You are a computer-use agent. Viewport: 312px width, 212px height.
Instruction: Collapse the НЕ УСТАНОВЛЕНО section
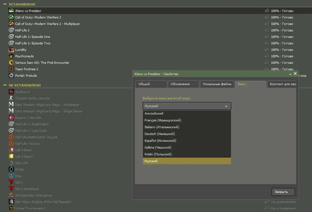[x=5, y=85]
